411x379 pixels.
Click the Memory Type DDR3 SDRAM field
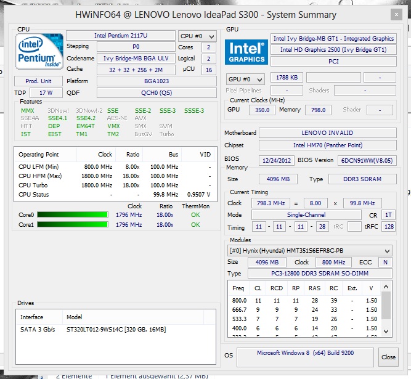pyautogui.click(x=362, y=179)
